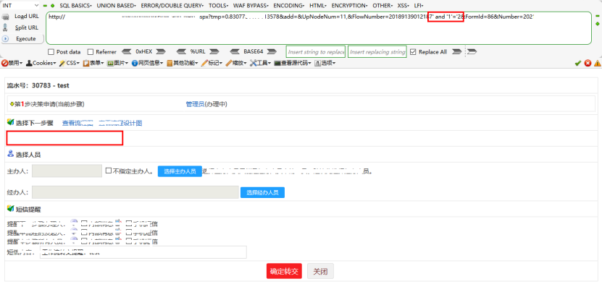
Task: Expand the SQL BASICS menu
Action: (75, 6)
